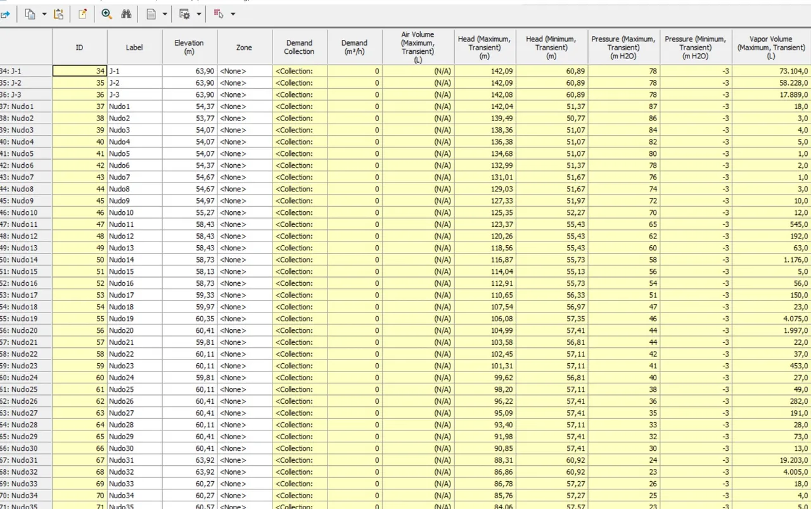Click the ID cell containing 34
Image resolution: width=811 pixels, height=509 pixels.
(80, 72)
